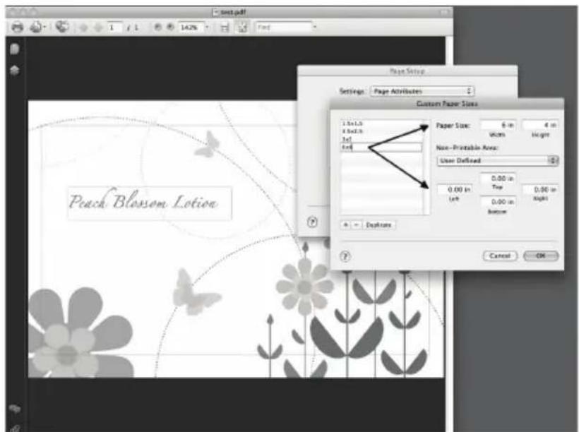Click the paper Height field
Viewport: 579px width, 432px height.
click(x=540, y=125)
